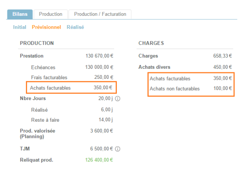250x182 pixels.
Task: Click Achats facturables under Production section
Action: click(x=50, y=88)
